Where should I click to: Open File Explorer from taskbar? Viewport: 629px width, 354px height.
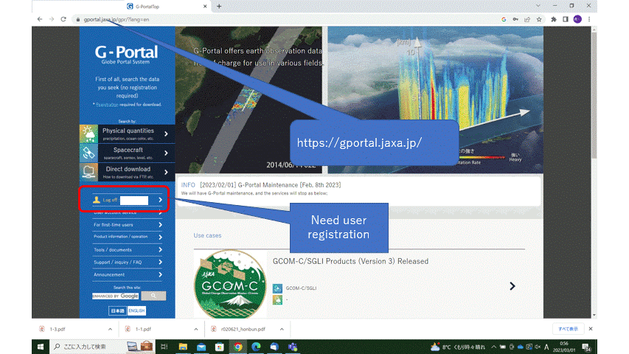(x=183, y=347)
